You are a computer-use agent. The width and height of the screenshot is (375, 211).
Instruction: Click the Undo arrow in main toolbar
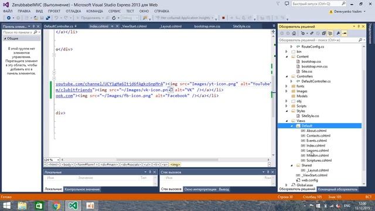(x=56, y=18)
